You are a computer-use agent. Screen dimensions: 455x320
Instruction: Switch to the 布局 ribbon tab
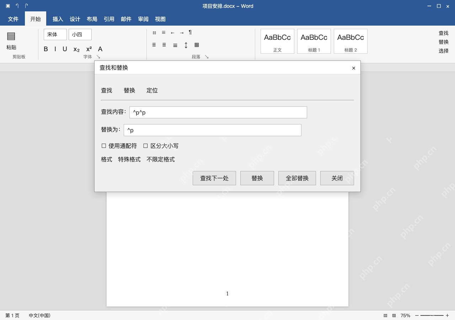92,19
